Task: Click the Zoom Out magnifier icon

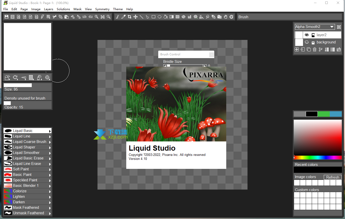Action: (108, 17)
